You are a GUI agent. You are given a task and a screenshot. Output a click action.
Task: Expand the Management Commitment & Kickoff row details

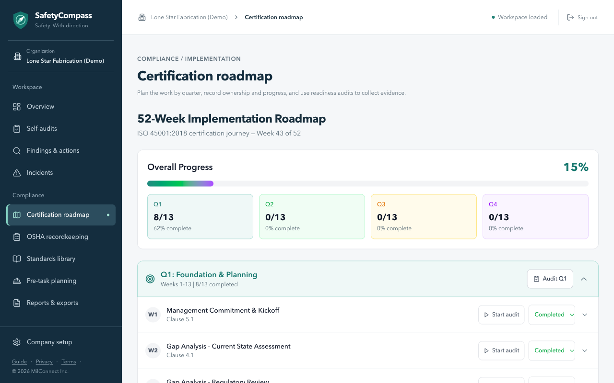tap(585, 315)
